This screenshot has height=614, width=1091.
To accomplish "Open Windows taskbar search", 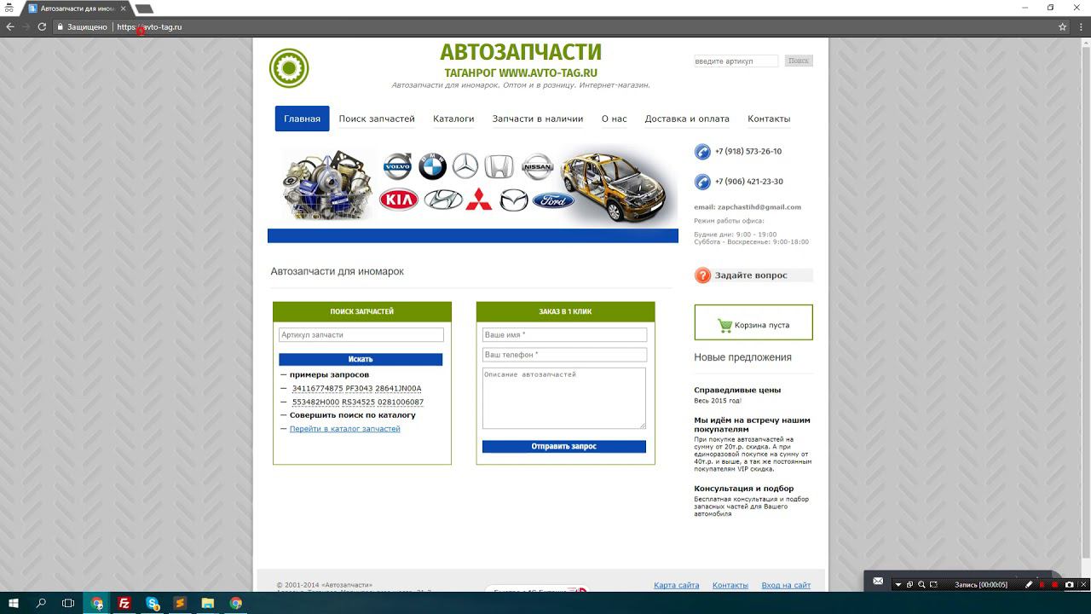I will tap(41, 603).
